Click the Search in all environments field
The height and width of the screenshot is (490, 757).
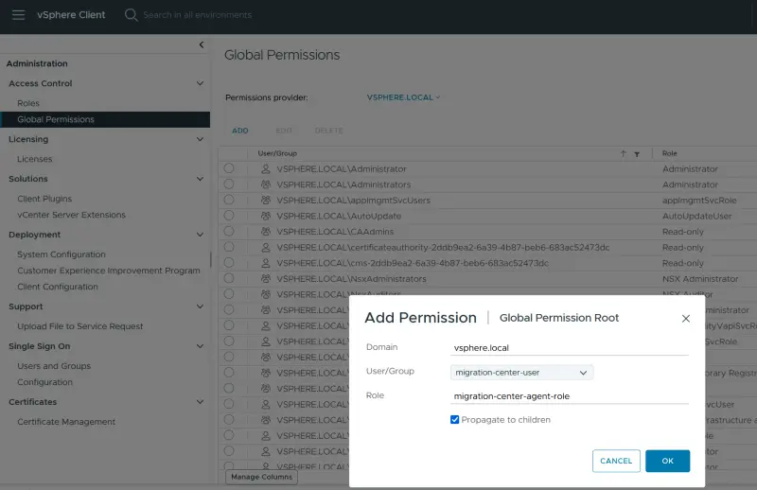coord(198,15)
